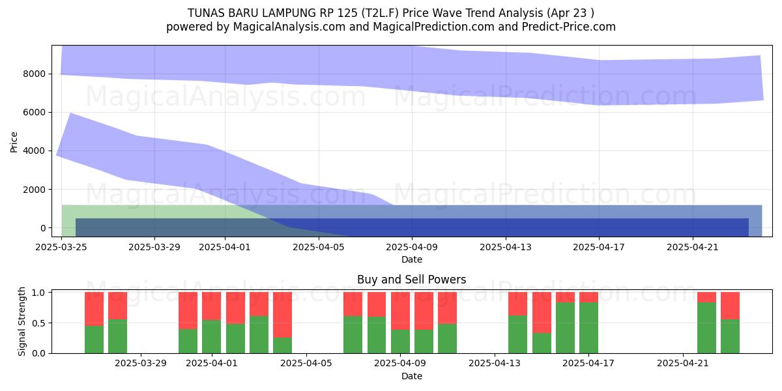The width and height of the screenshot is (782, 391).
Task: Select the buy/sell bar for 2025-04-16
Action: coord(565,323)
